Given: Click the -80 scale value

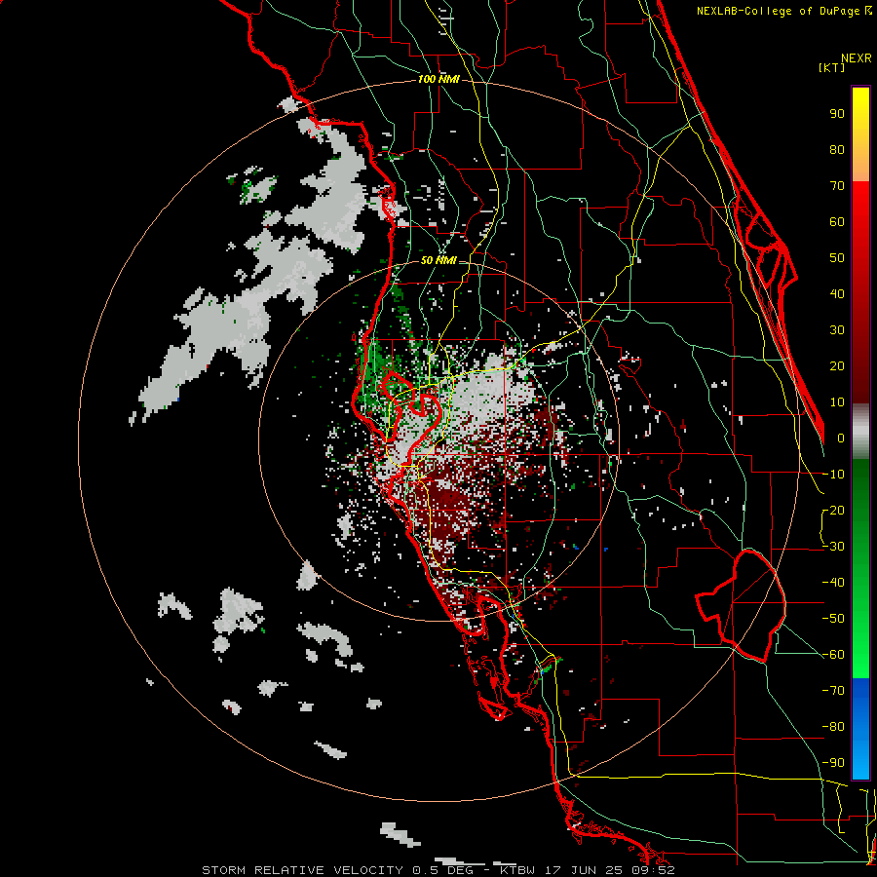Looking at the screenshot, I should (833, 727).
